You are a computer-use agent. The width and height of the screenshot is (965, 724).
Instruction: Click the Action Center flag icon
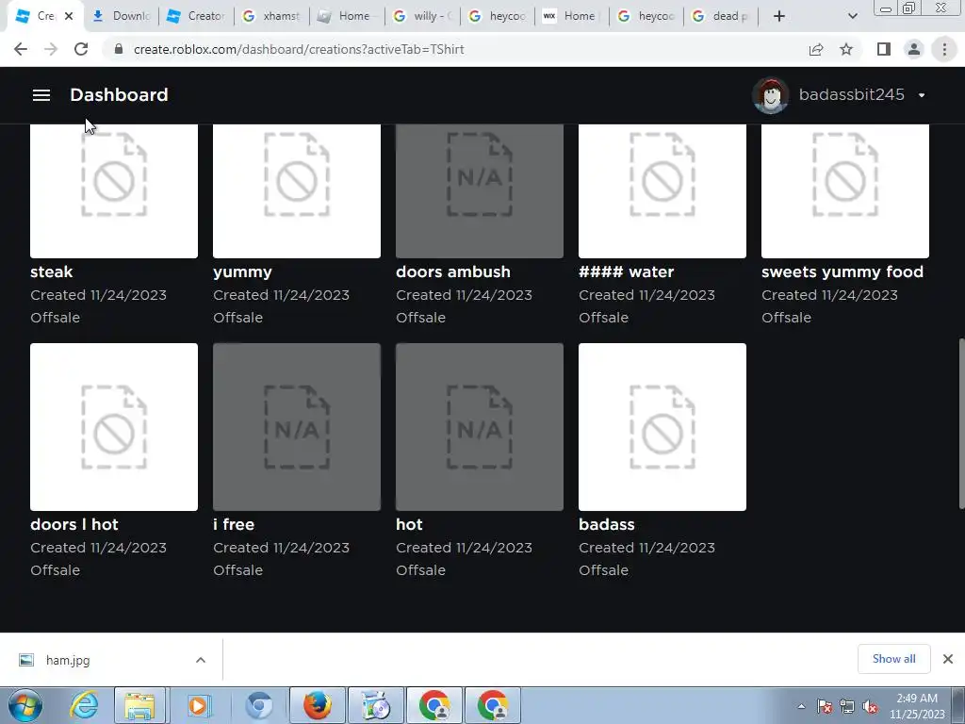tap(825, 706)
